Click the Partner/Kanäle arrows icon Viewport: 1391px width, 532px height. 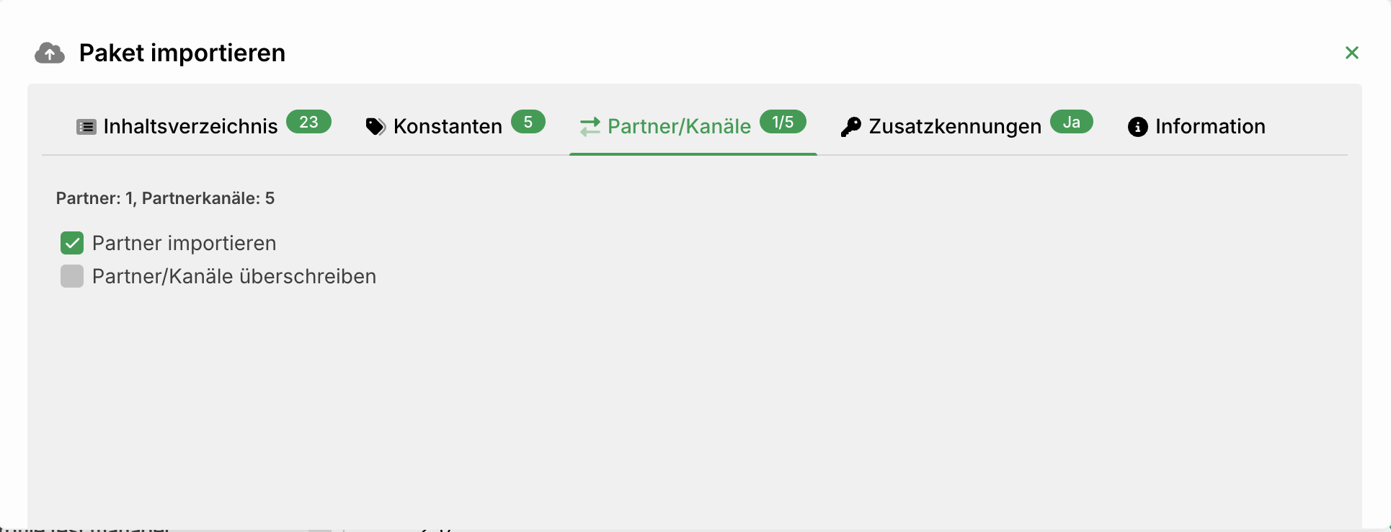click(x=590, y=127)
